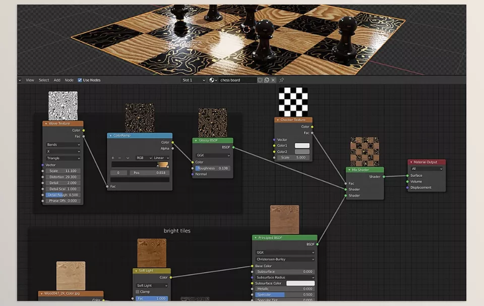Screen dimensions: 484x306
Task: Click the Distortion 29.300 field
Action: pyautogui.click(x=64, y=177)
